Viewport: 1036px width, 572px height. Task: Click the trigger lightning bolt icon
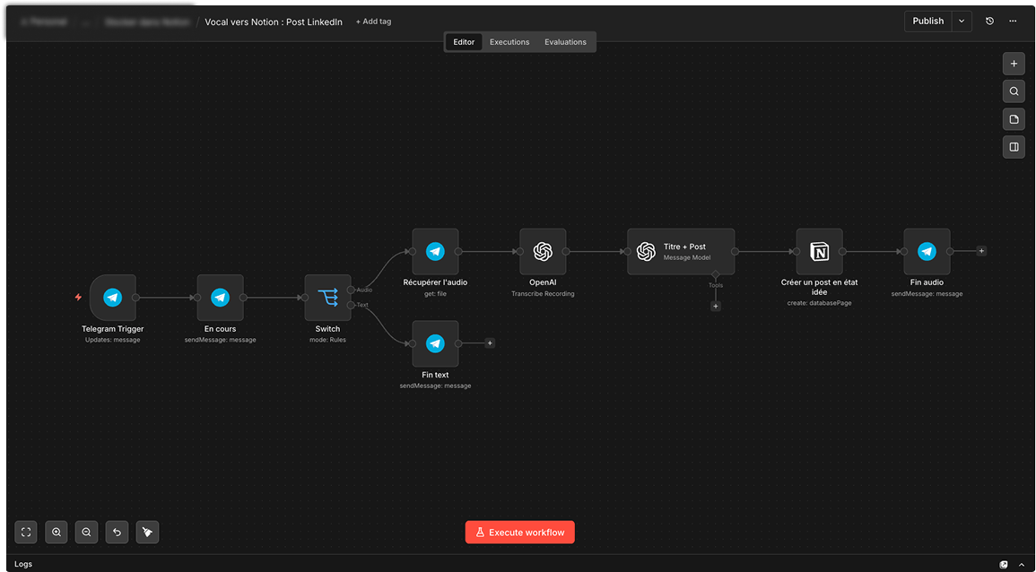coord(78,298)
